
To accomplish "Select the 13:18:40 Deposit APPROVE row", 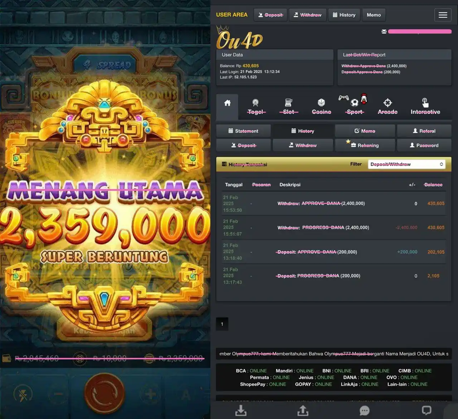I will [333, 252].
